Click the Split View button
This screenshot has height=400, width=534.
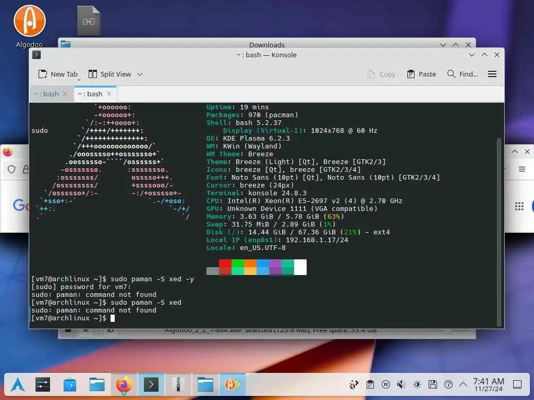tap(110, 74)
